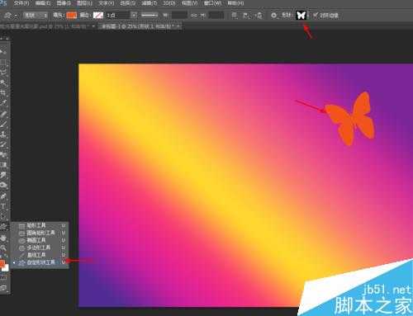The image size is (413, 316).
Task: Select the Blur tool
Action: (3, 175)
